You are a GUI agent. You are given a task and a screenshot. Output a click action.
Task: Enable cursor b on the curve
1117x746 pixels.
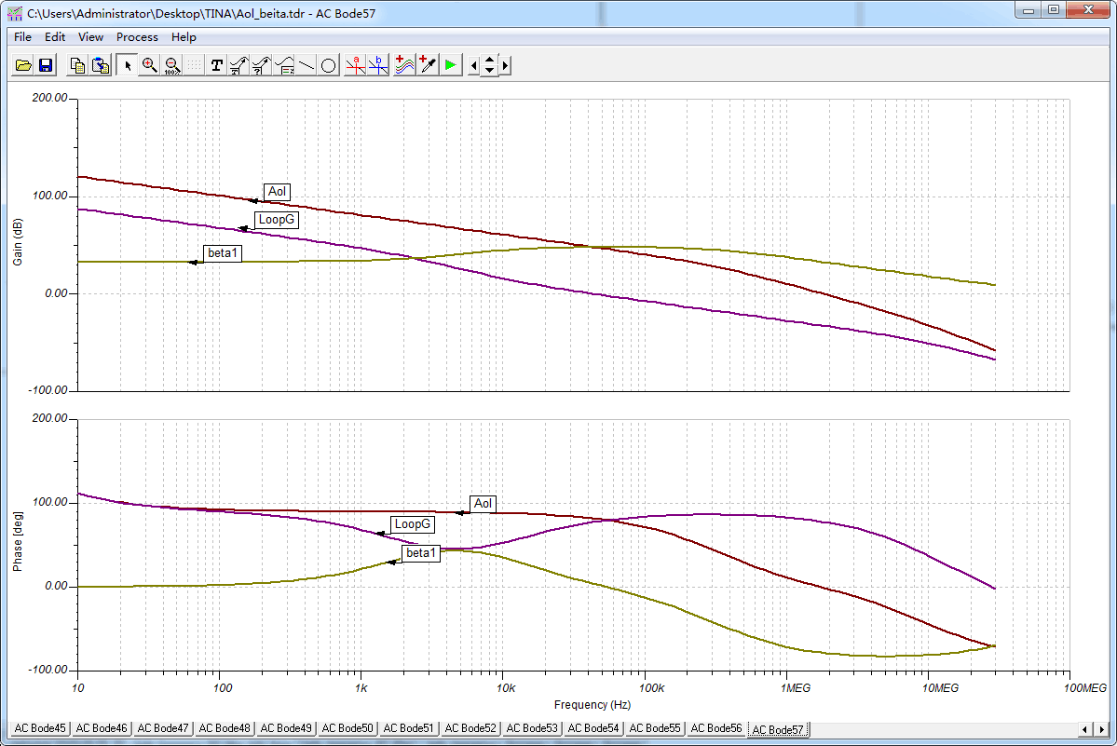pos(378,65)
